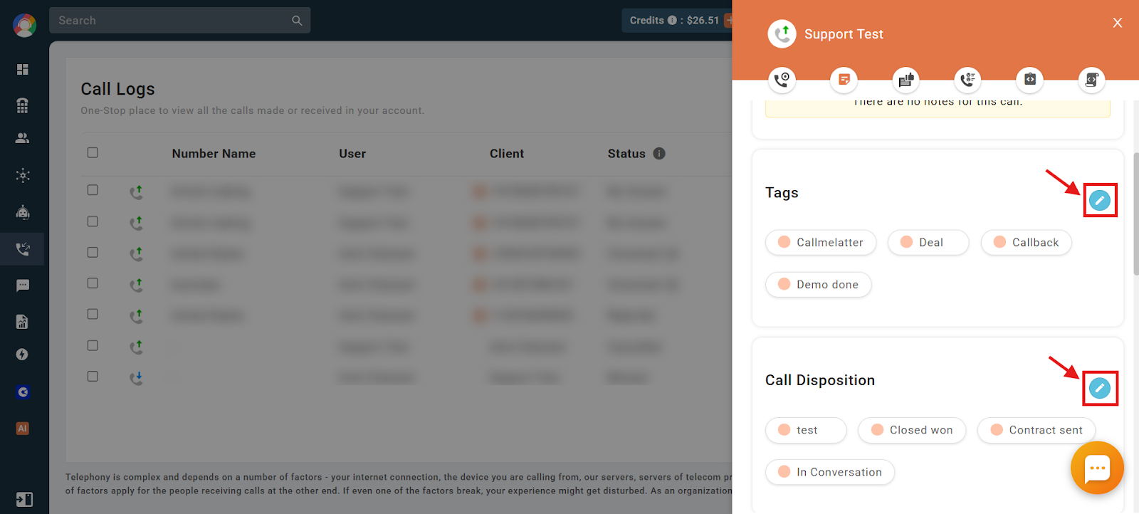
Task: Click the User column header
Action: 352,153
